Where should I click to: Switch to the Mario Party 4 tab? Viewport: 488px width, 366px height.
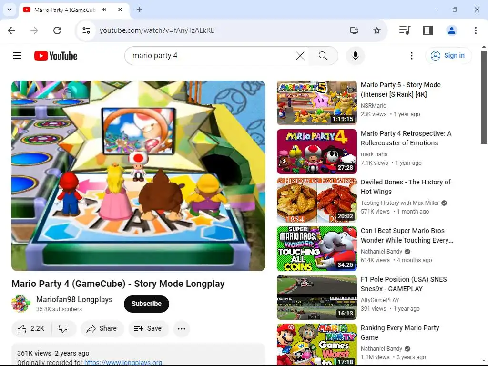74,10
